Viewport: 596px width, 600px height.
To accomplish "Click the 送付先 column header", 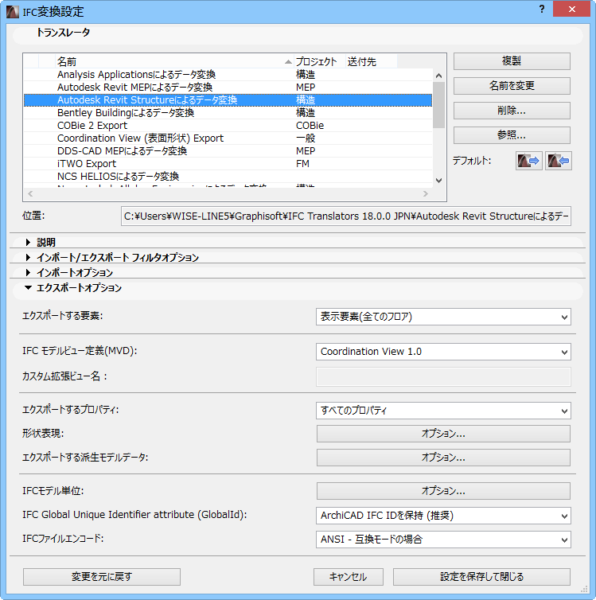I will (x=371, y=61).
